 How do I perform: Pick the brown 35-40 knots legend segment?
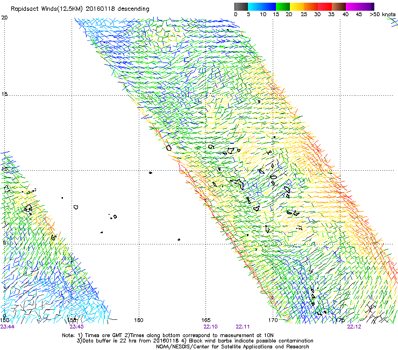click(339, 6)
